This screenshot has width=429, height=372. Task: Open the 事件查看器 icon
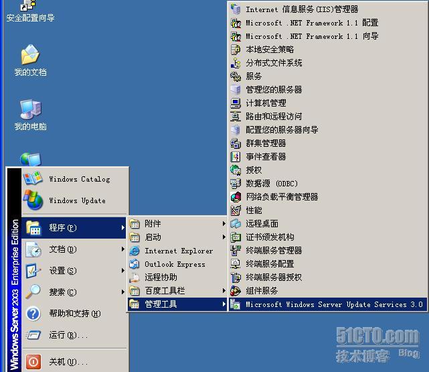point(236,157)
